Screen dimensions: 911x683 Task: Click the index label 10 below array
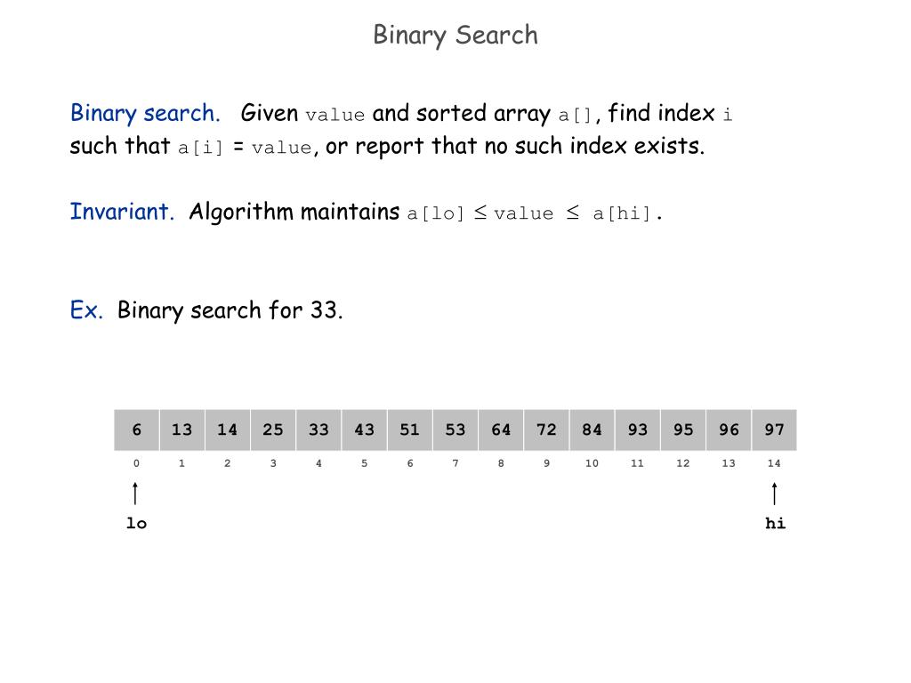pyautogui.click(x=592, y=462)
